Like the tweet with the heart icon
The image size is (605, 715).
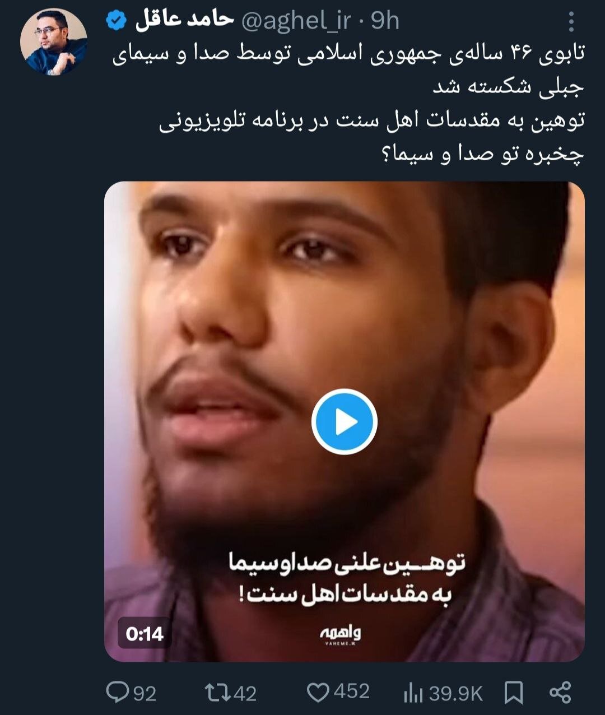[x=318, y=693]
